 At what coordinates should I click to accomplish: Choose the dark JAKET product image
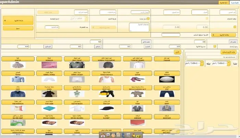pos(16,94)
